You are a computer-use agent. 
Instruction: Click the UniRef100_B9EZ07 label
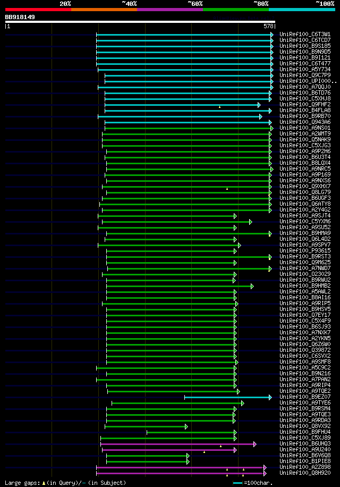(305, 397)
